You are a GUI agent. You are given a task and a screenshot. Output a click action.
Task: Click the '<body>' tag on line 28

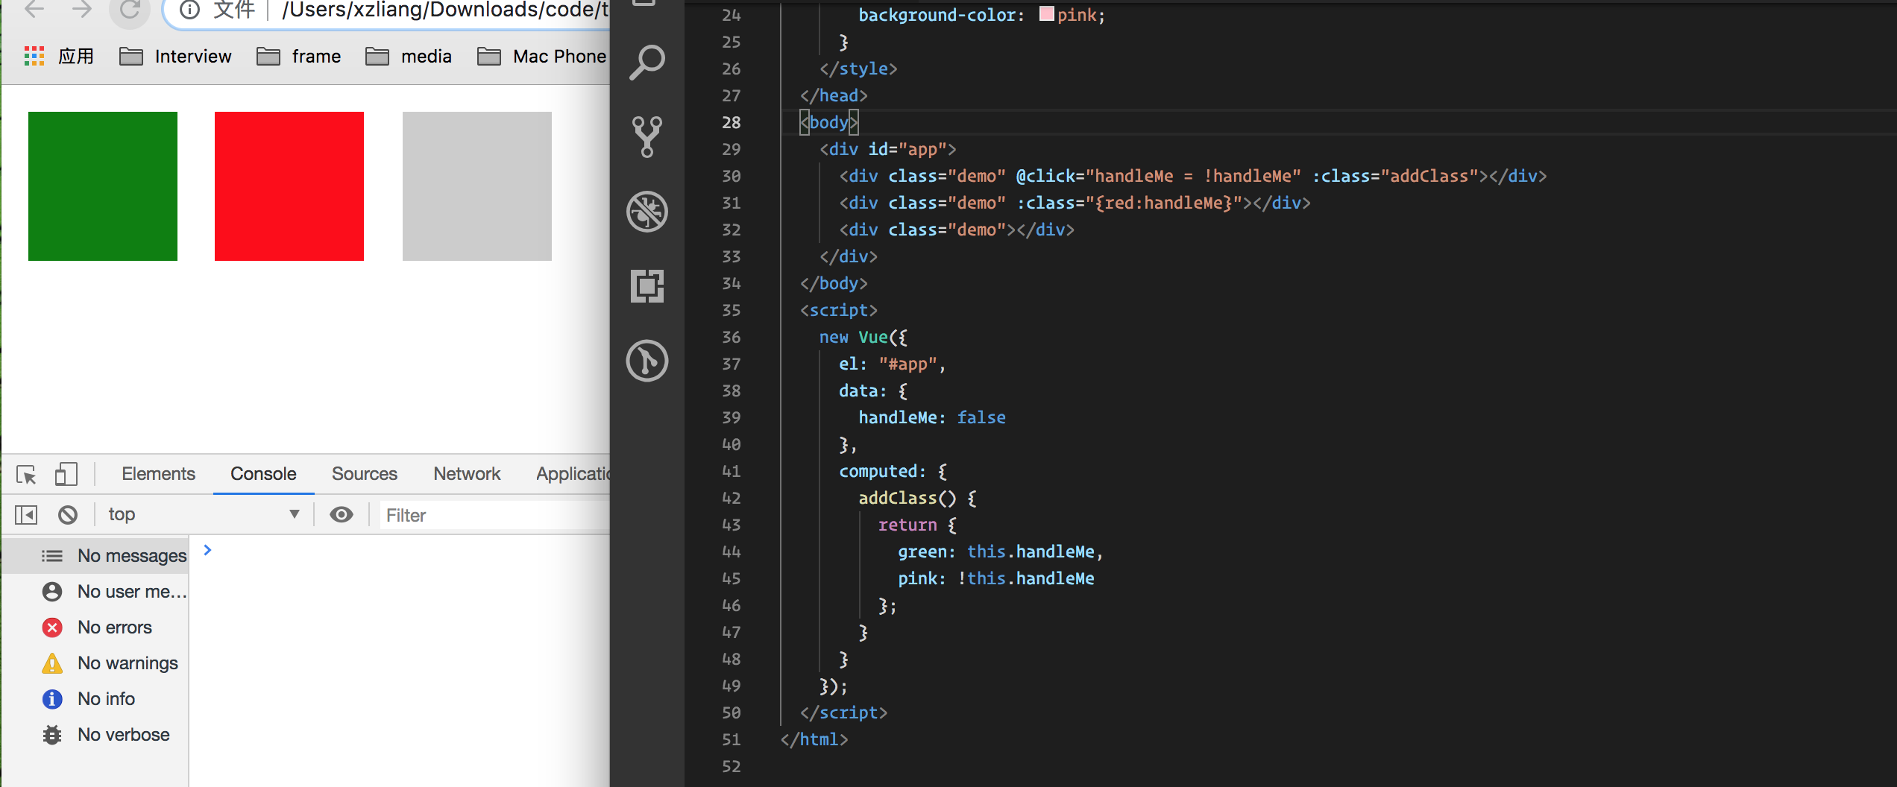coord(829,122)
